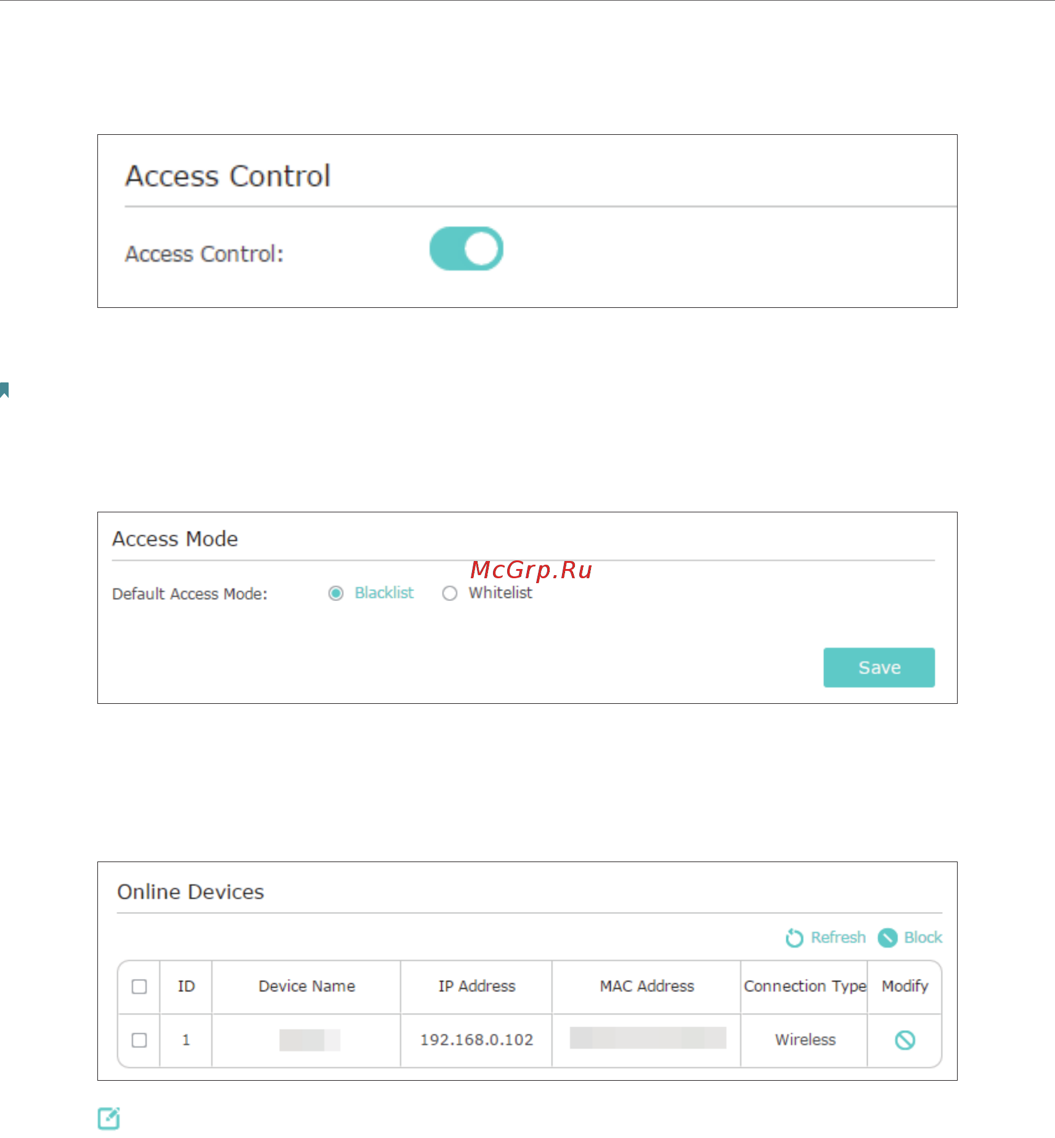
Task: Click the Block circle icon above the table
Action: [x=887, y=937]
